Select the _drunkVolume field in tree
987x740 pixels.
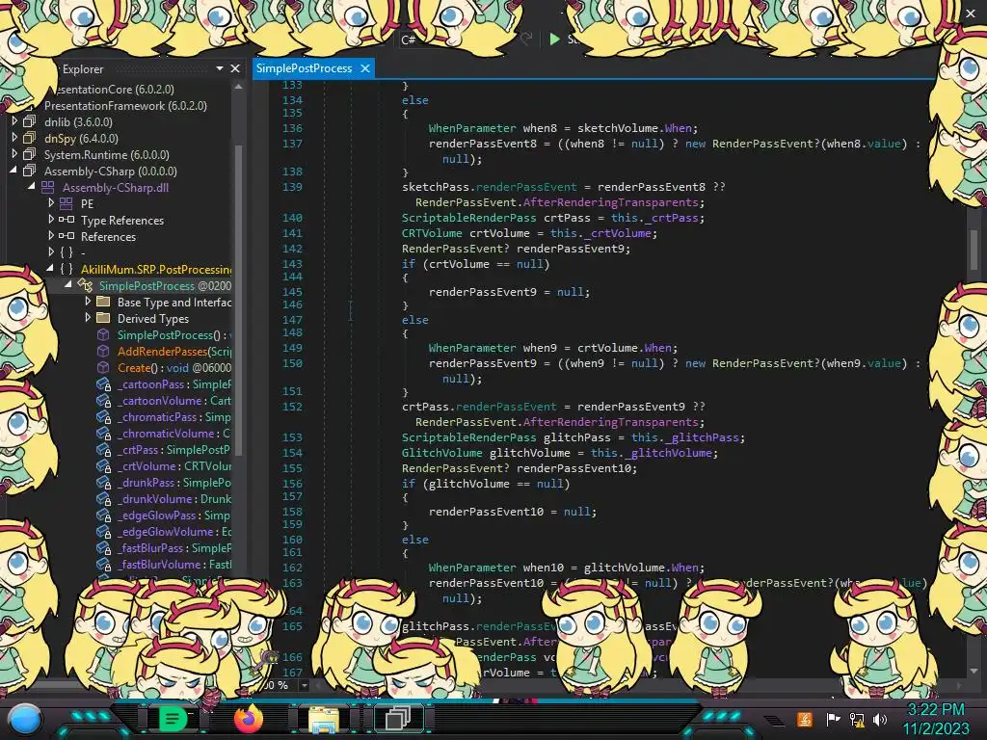click(x=174, y=498)
